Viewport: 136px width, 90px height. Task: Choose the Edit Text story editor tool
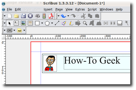[x=99, y=23]
